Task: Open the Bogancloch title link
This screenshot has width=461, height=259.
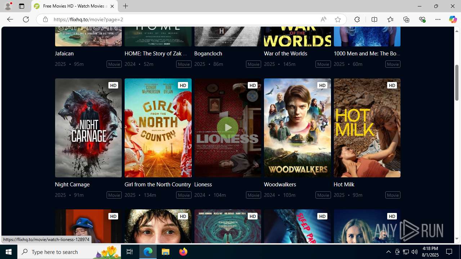Action: (x=208, y=53)
